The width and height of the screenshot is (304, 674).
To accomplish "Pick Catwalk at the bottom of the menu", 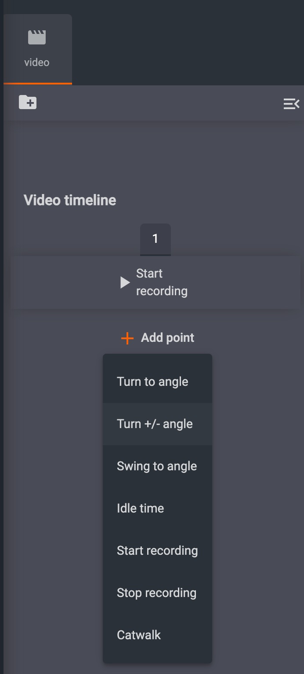I will (138, 635).
